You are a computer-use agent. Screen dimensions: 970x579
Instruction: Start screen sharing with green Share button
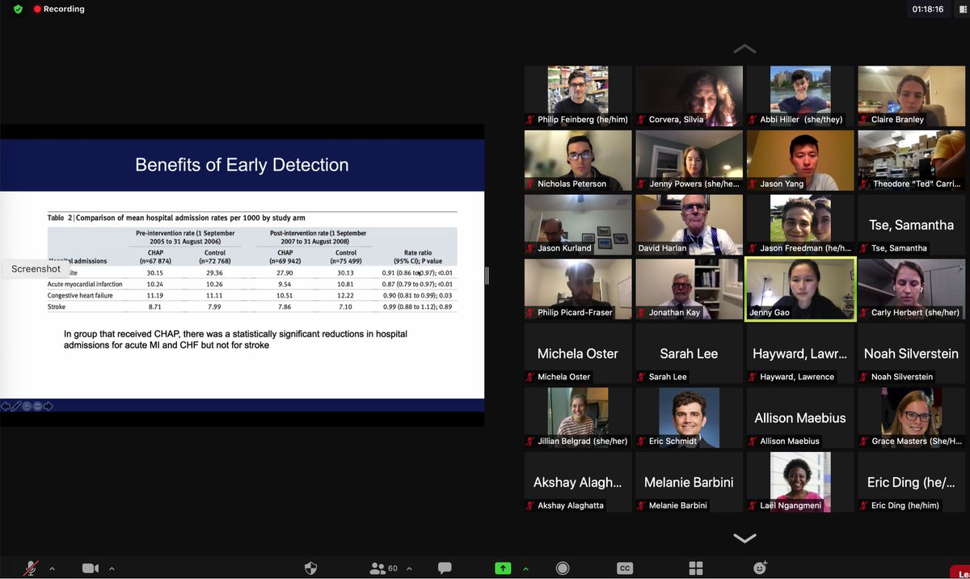click(x=503, y=568)
